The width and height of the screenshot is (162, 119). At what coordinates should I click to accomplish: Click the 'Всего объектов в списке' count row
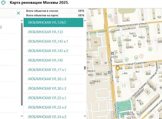[x=55, y=11]
